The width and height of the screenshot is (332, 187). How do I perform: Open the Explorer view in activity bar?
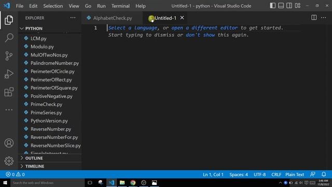pos(9,20)
